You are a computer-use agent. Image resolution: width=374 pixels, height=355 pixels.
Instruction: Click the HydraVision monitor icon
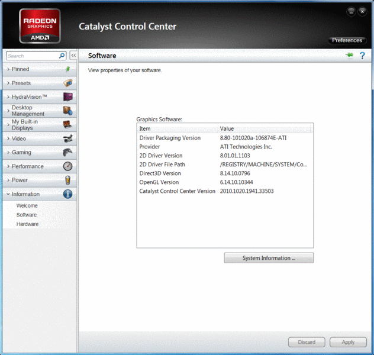[x=68, y=97]
